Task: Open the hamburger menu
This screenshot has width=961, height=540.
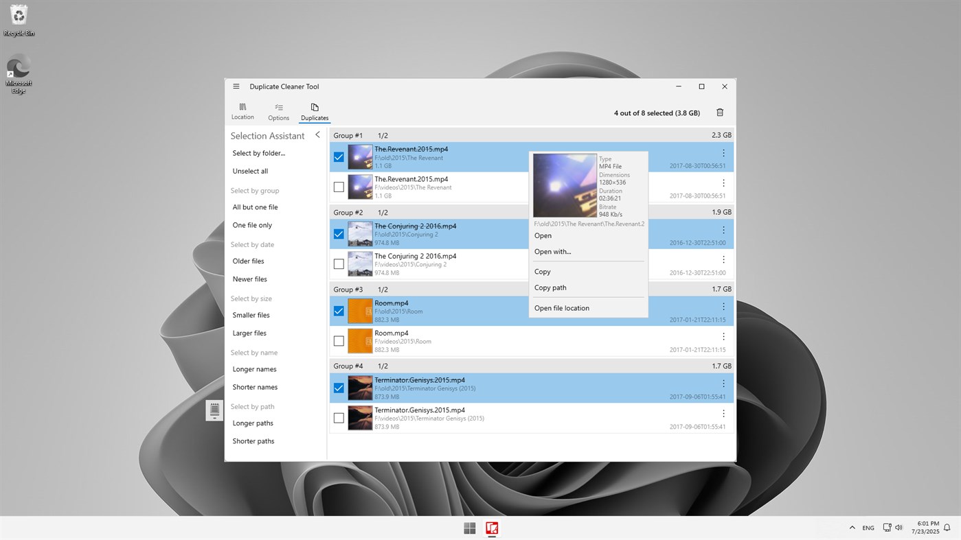Action: click(236, 86)
